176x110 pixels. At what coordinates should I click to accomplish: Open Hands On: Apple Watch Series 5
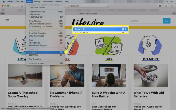coord(148,108)
